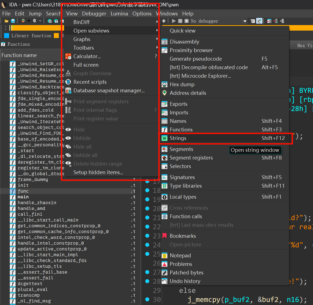Screen dimensions: 313x305
Task: Choose Setup hidden items entry
Action: click(x=112, y=172)
